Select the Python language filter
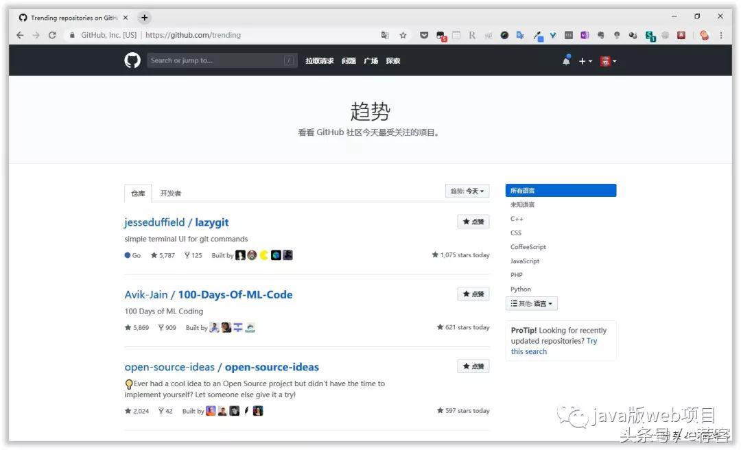Image resolution: width=741 pixels, height=450 pixels. [x=520, y=289]
